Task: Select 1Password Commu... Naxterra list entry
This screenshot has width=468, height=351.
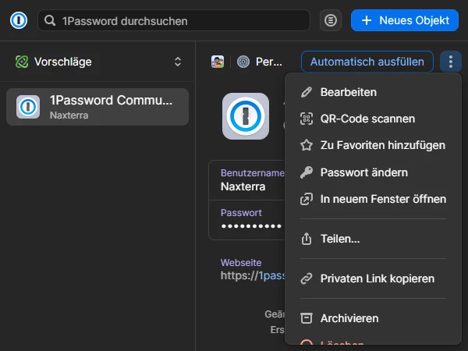Action: click(97, 107)
